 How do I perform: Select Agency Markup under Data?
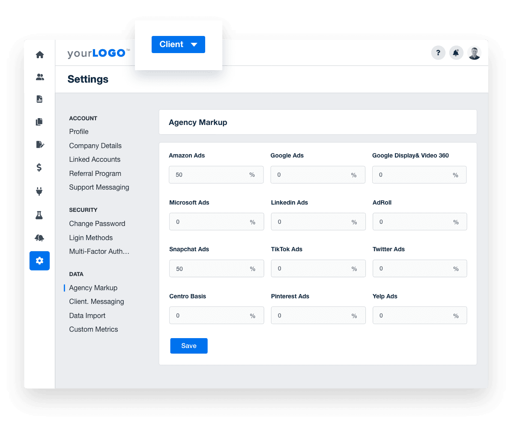[93, 288]
